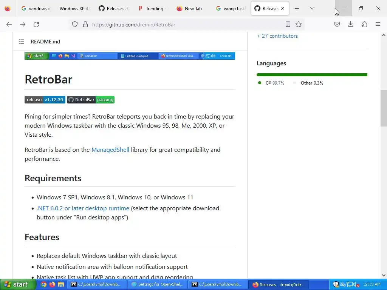Click the Firefox View icon
Viewport: 387px width, 290px height.
pyautogui.click(x=8, y=8)
